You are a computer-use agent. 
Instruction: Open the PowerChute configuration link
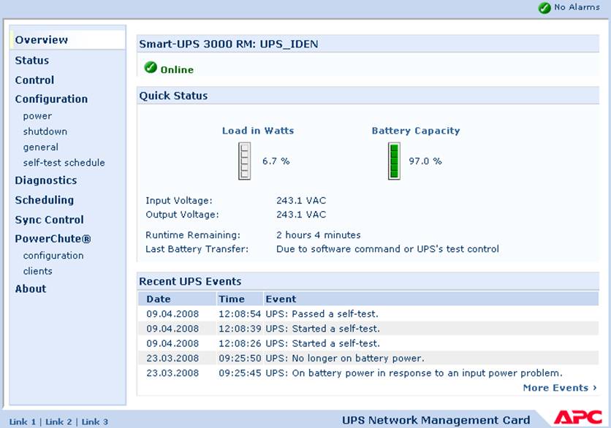click(53, 256)
